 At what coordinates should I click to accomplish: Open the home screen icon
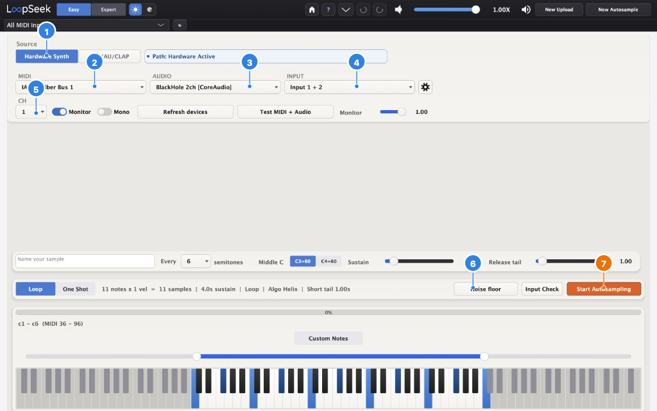(x=312, y=10)
